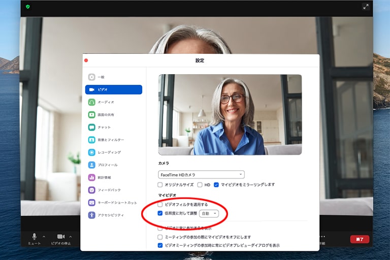The height and width of the screenshot is (260, 390).
Task: Open 統計情報 settings
Action: (114, 177)
